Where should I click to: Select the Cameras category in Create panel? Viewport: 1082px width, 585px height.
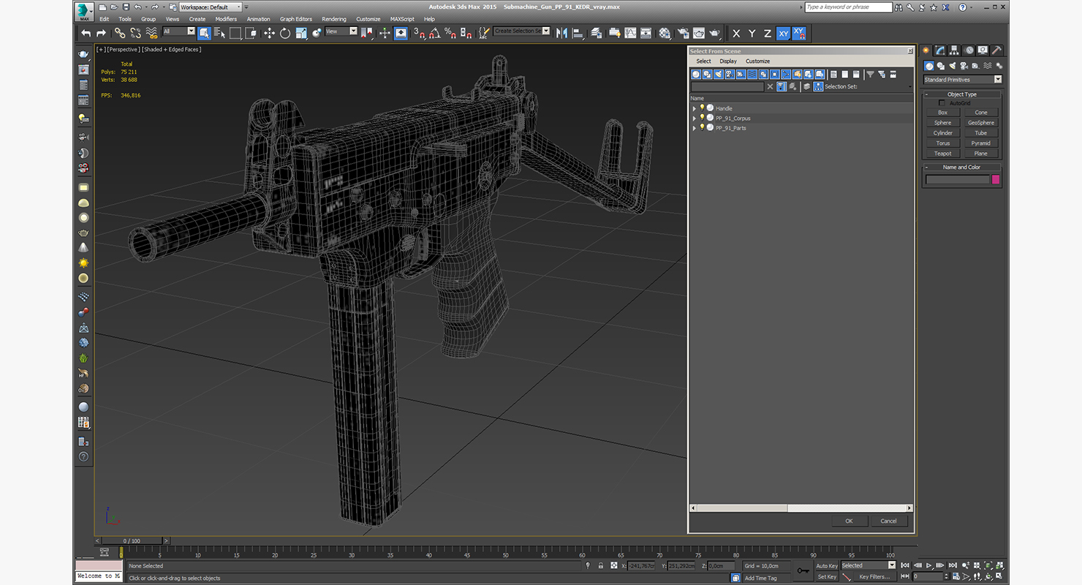tap(964, 66)
